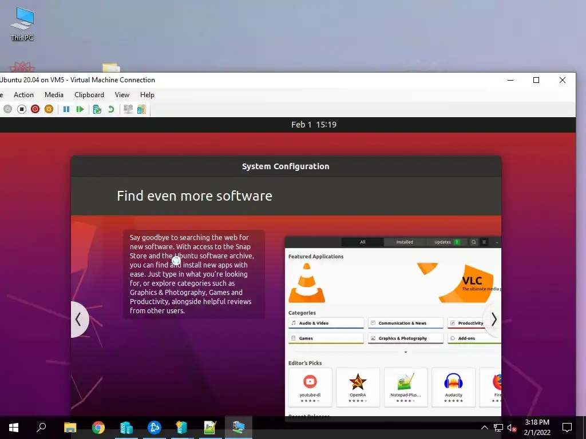Open the View menu
586x439 pixels.
pos(122,95)
